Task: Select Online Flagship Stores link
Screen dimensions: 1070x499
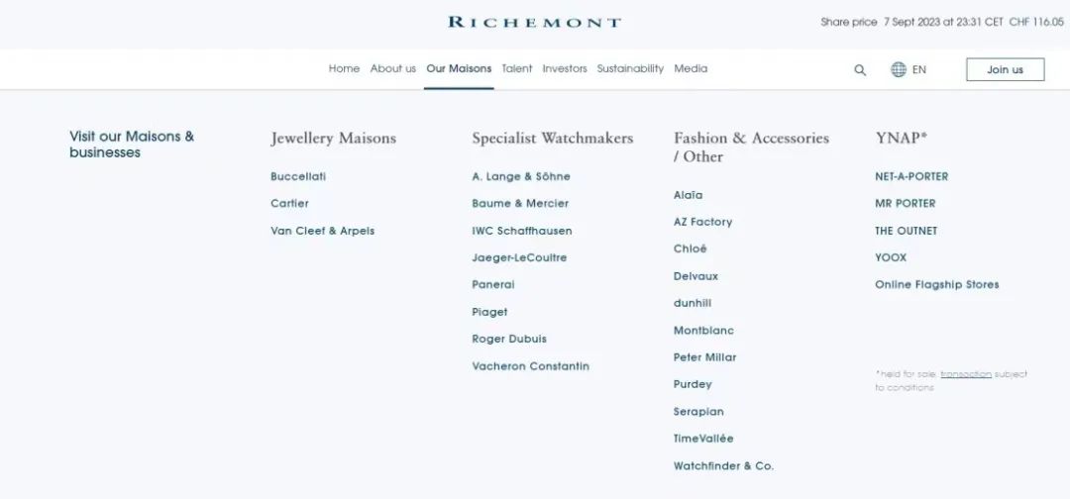Action: (x=936, y=284)
